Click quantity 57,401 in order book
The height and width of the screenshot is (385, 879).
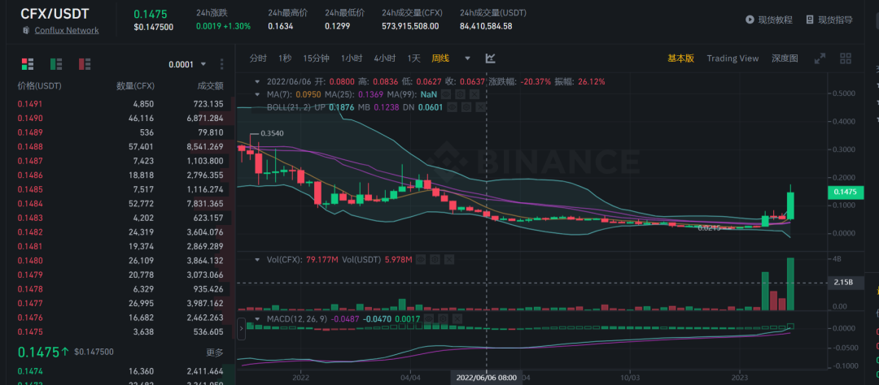pos(141,147)
